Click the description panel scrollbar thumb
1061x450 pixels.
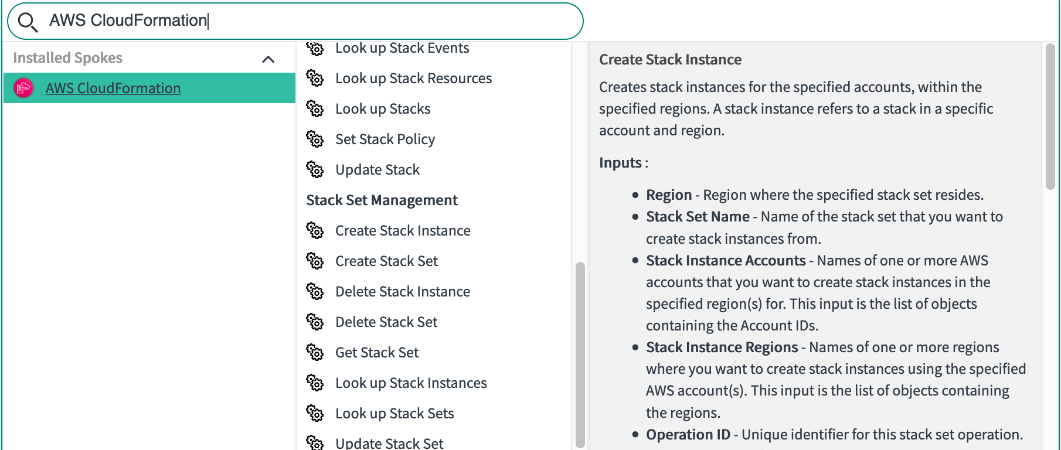click(x=1050, y=116)
